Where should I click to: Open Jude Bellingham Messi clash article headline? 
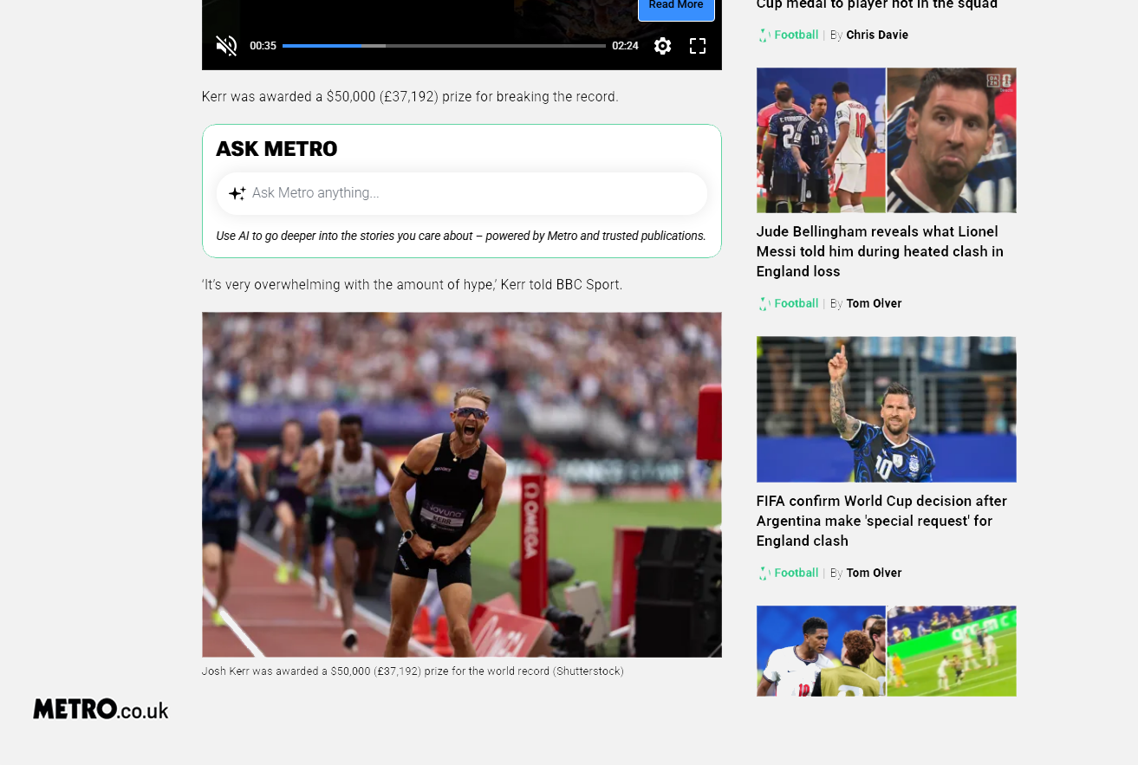[880, 251]
